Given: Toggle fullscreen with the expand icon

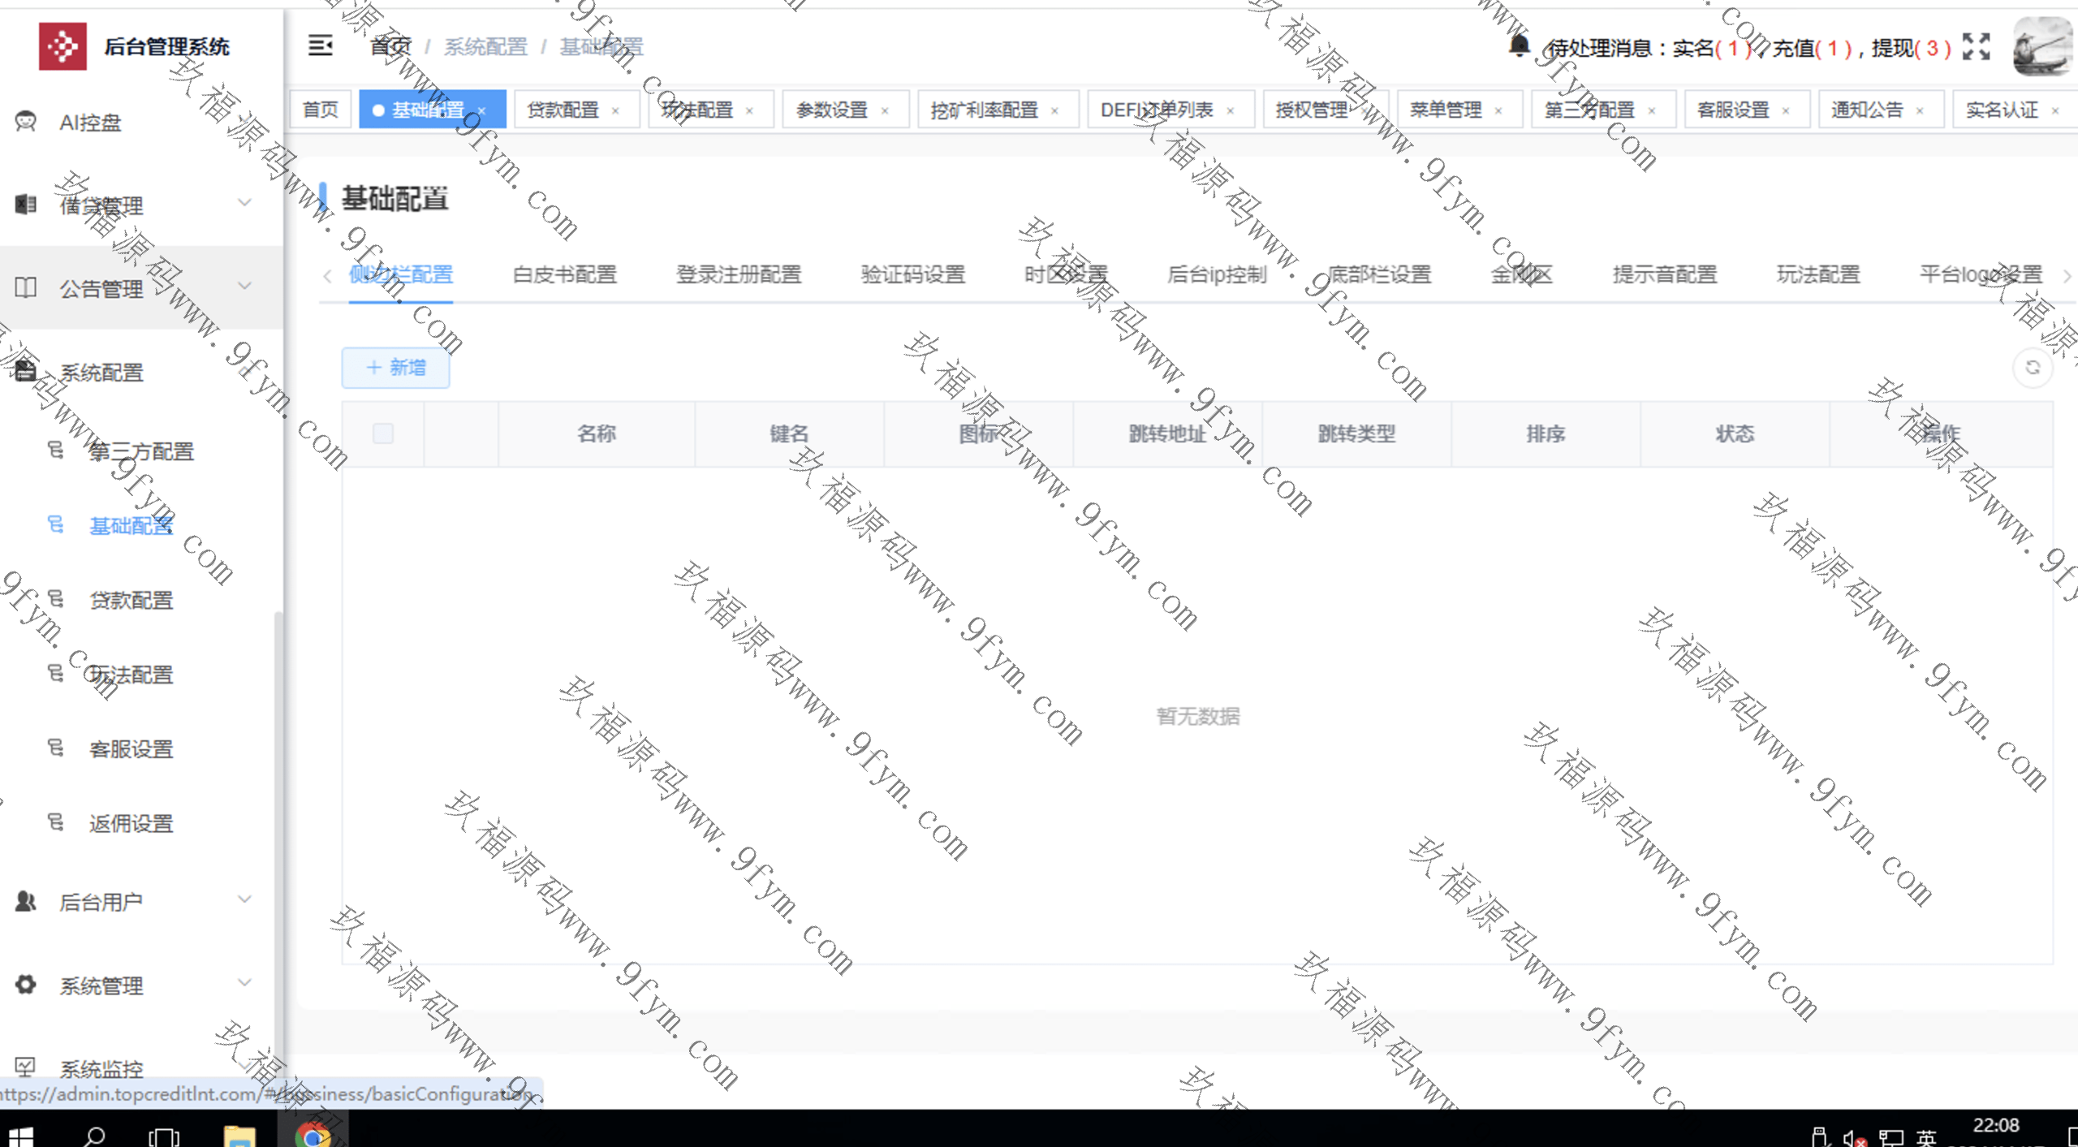Looking at the screenshot, I should click(x=1976, y=47).
